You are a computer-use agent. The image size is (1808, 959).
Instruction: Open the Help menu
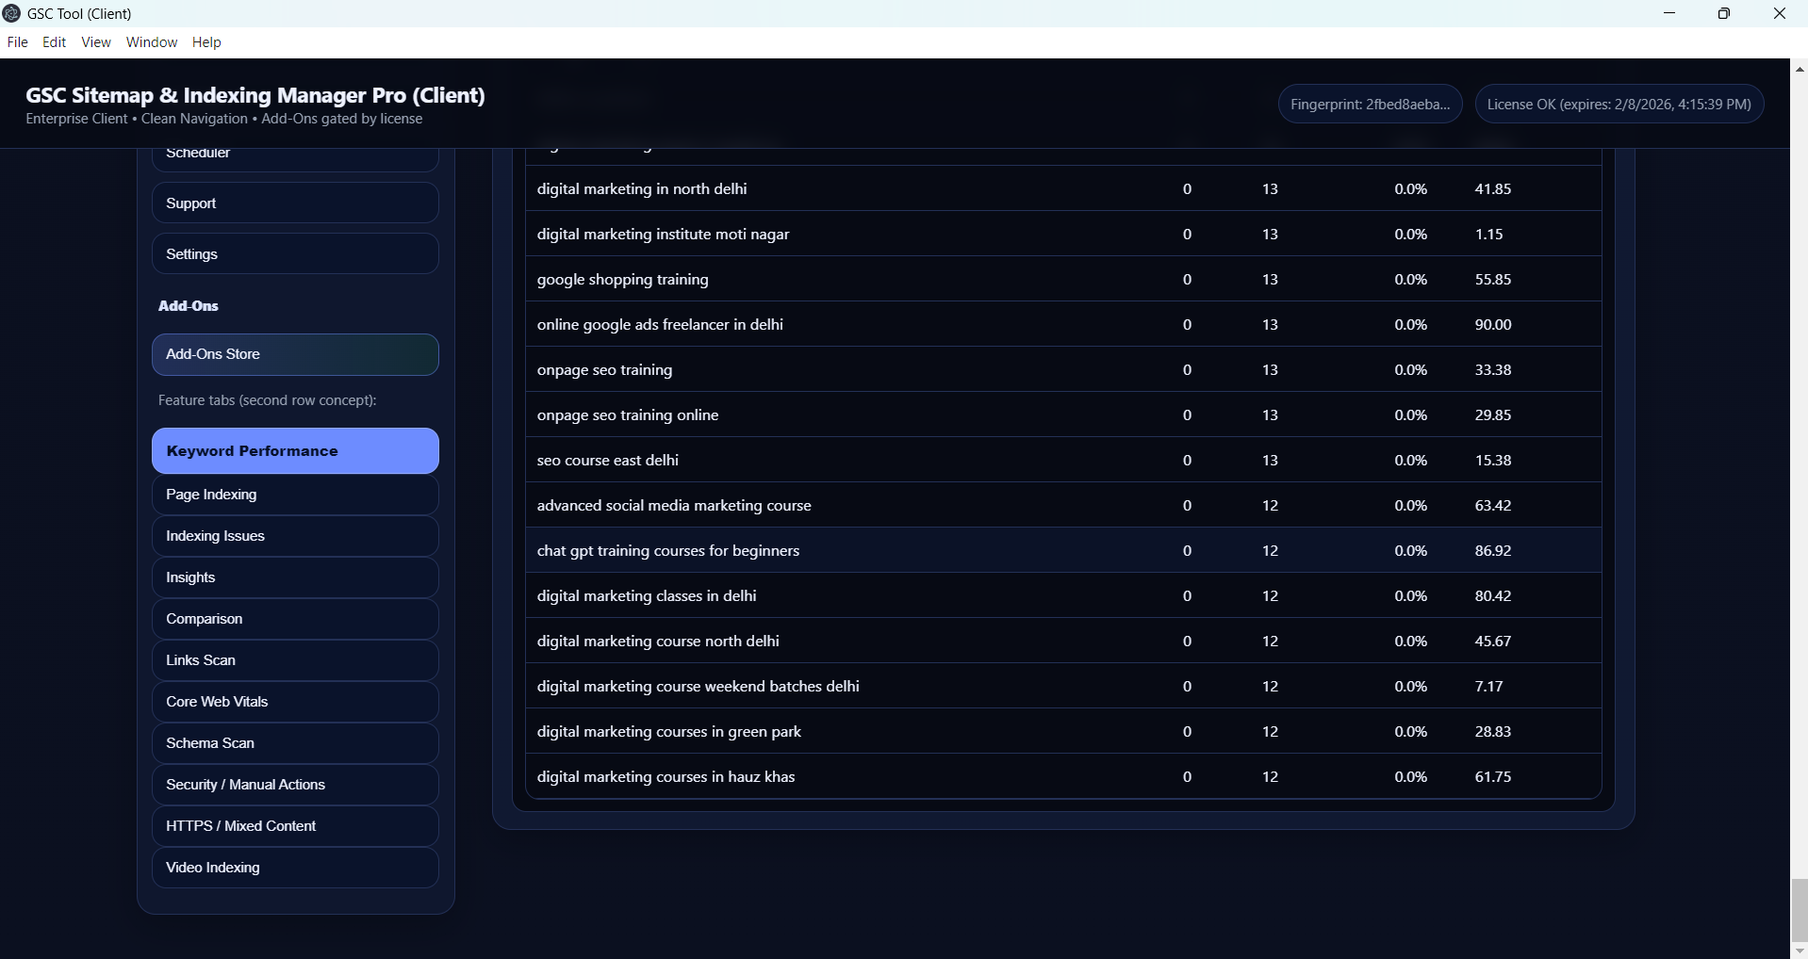click(x=206, y=42)
